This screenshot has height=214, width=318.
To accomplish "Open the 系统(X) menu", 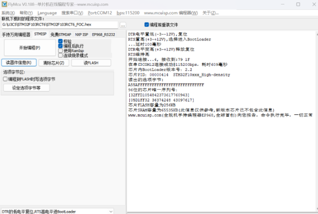I will [8, 13].
